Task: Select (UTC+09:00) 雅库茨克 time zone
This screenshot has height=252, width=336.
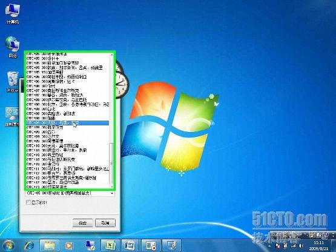Action: click(68, 127)
